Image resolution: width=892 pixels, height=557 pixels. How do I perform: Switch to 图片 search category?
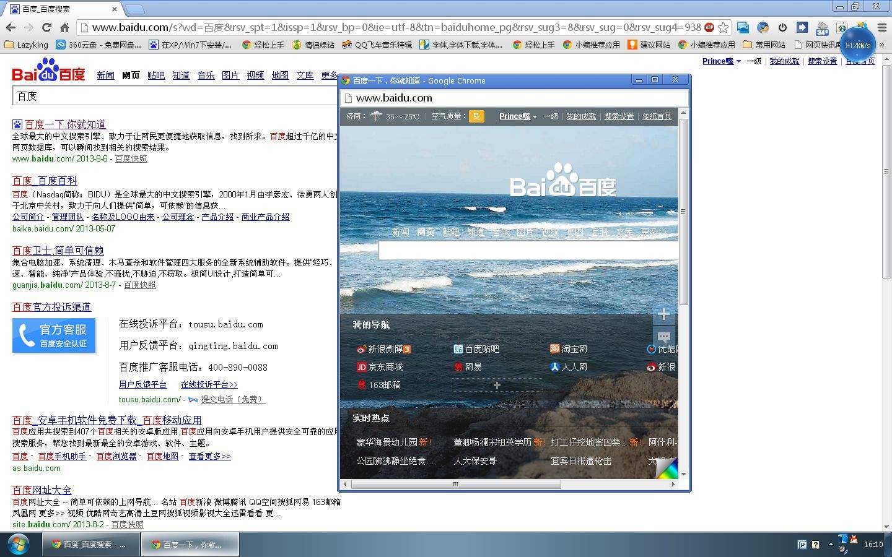230,76
